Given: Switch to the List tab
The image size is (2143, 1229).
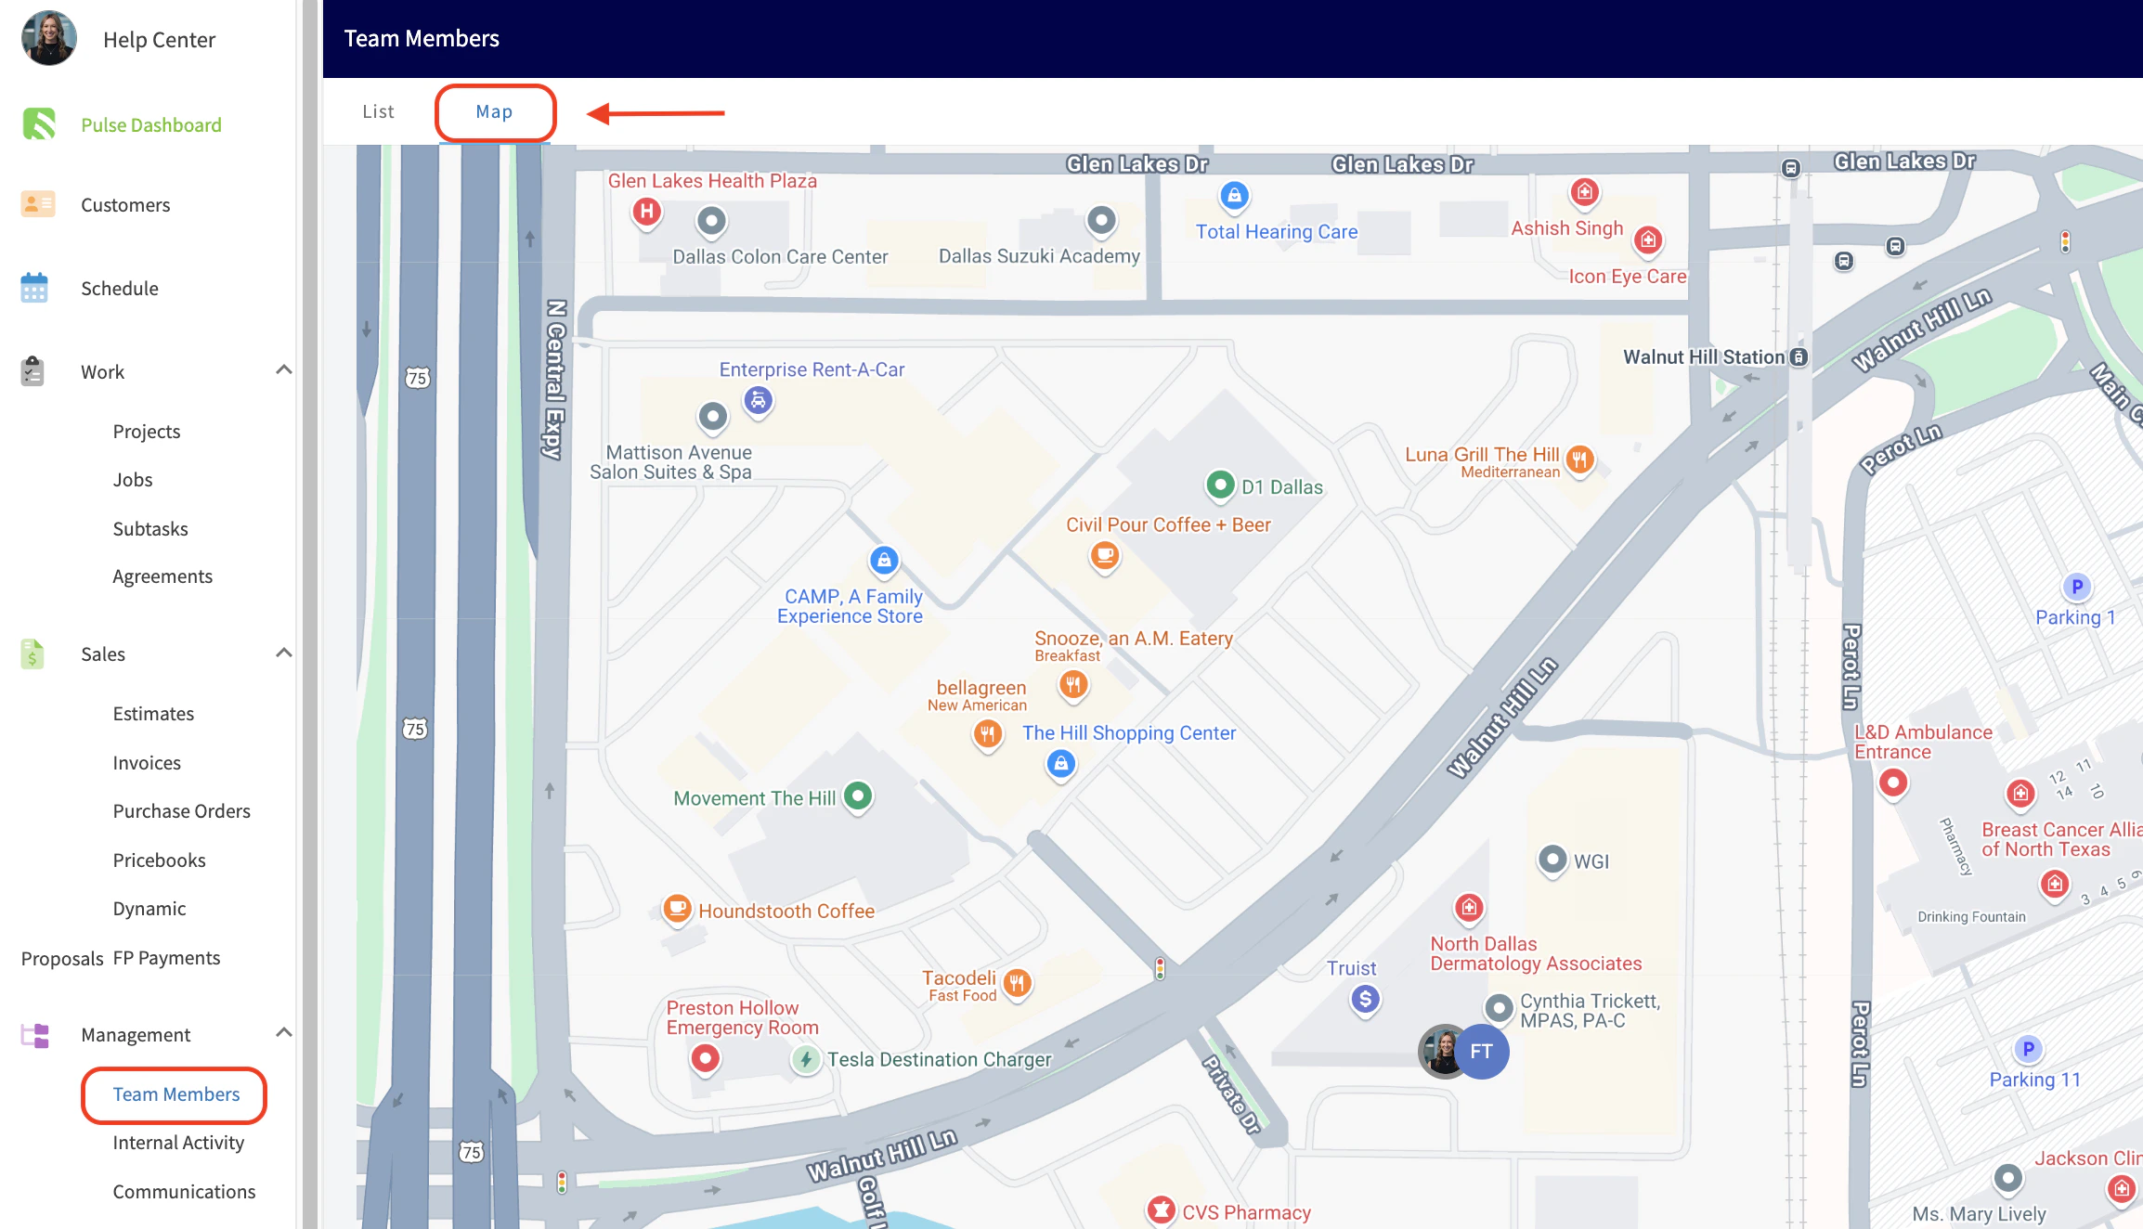Looking at the screenshot, I should (x=378, y=111).
